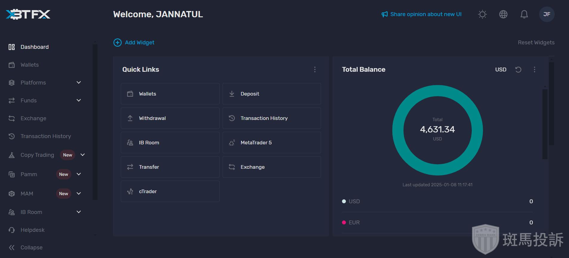Expand the Funds sidebar submenu
569x258 pixels.
click(x=79, y=100)
